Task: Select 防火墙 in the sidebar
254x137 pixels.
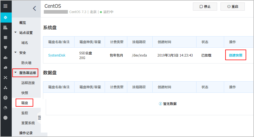Action: tap(27, 63)
